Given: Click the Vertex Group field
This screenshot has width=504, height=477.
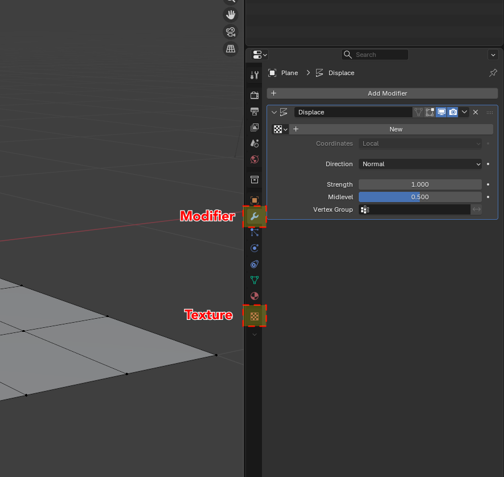Looking at the screenshot, I should click(415, 209).
